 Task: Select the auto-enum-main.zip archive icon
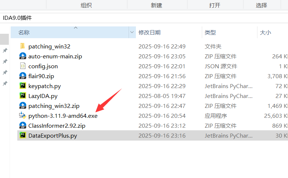22,56
